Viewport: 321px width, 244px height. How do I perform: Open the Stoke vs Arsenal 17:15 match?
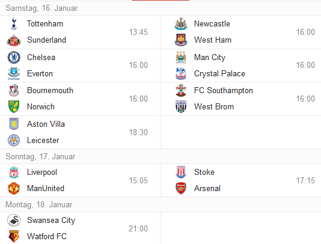pos(240,180)
